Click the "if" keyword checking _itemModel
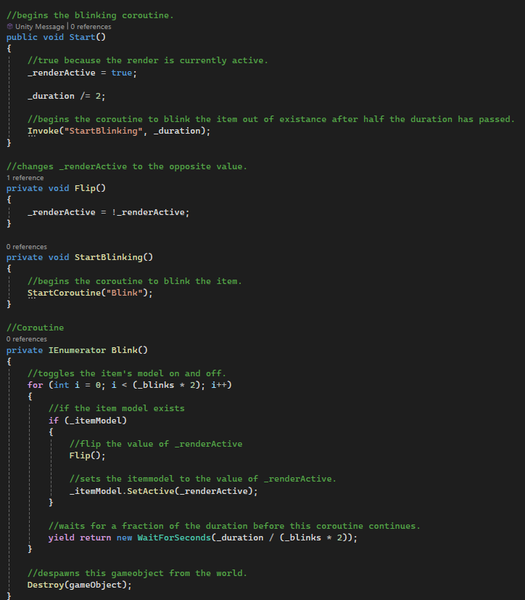The image size is (525, 600). (54, 420)
